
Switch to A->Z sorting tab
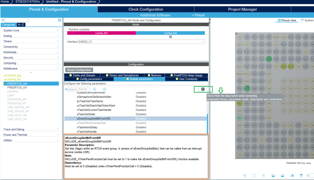coord(21,25)
